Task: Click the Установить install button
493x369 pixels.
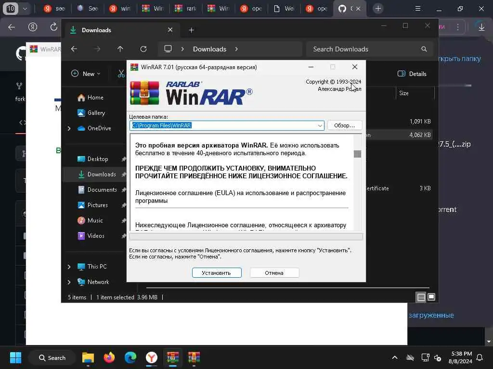Action: click(217, 273)
